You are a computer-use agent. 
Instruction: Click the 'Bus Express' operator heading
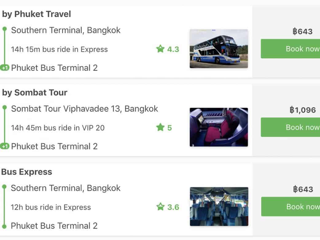point(27,172)
